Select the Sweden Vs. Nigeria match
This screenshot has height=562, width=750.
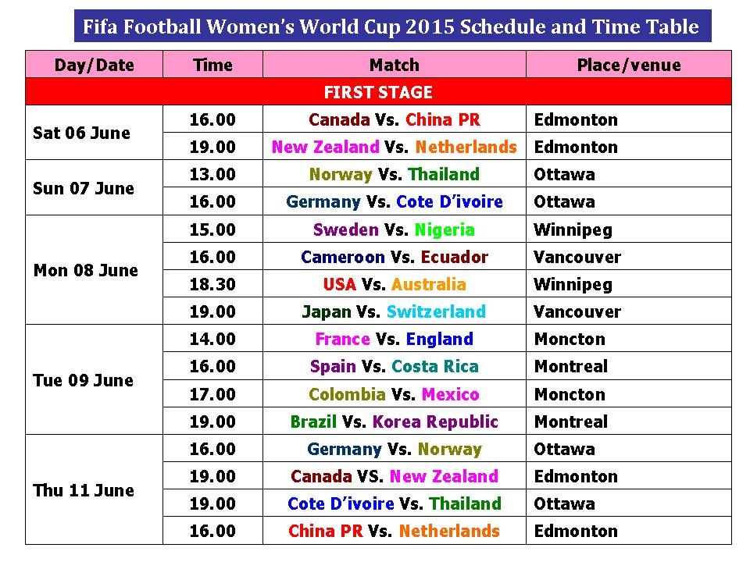[x=394, y=229]
